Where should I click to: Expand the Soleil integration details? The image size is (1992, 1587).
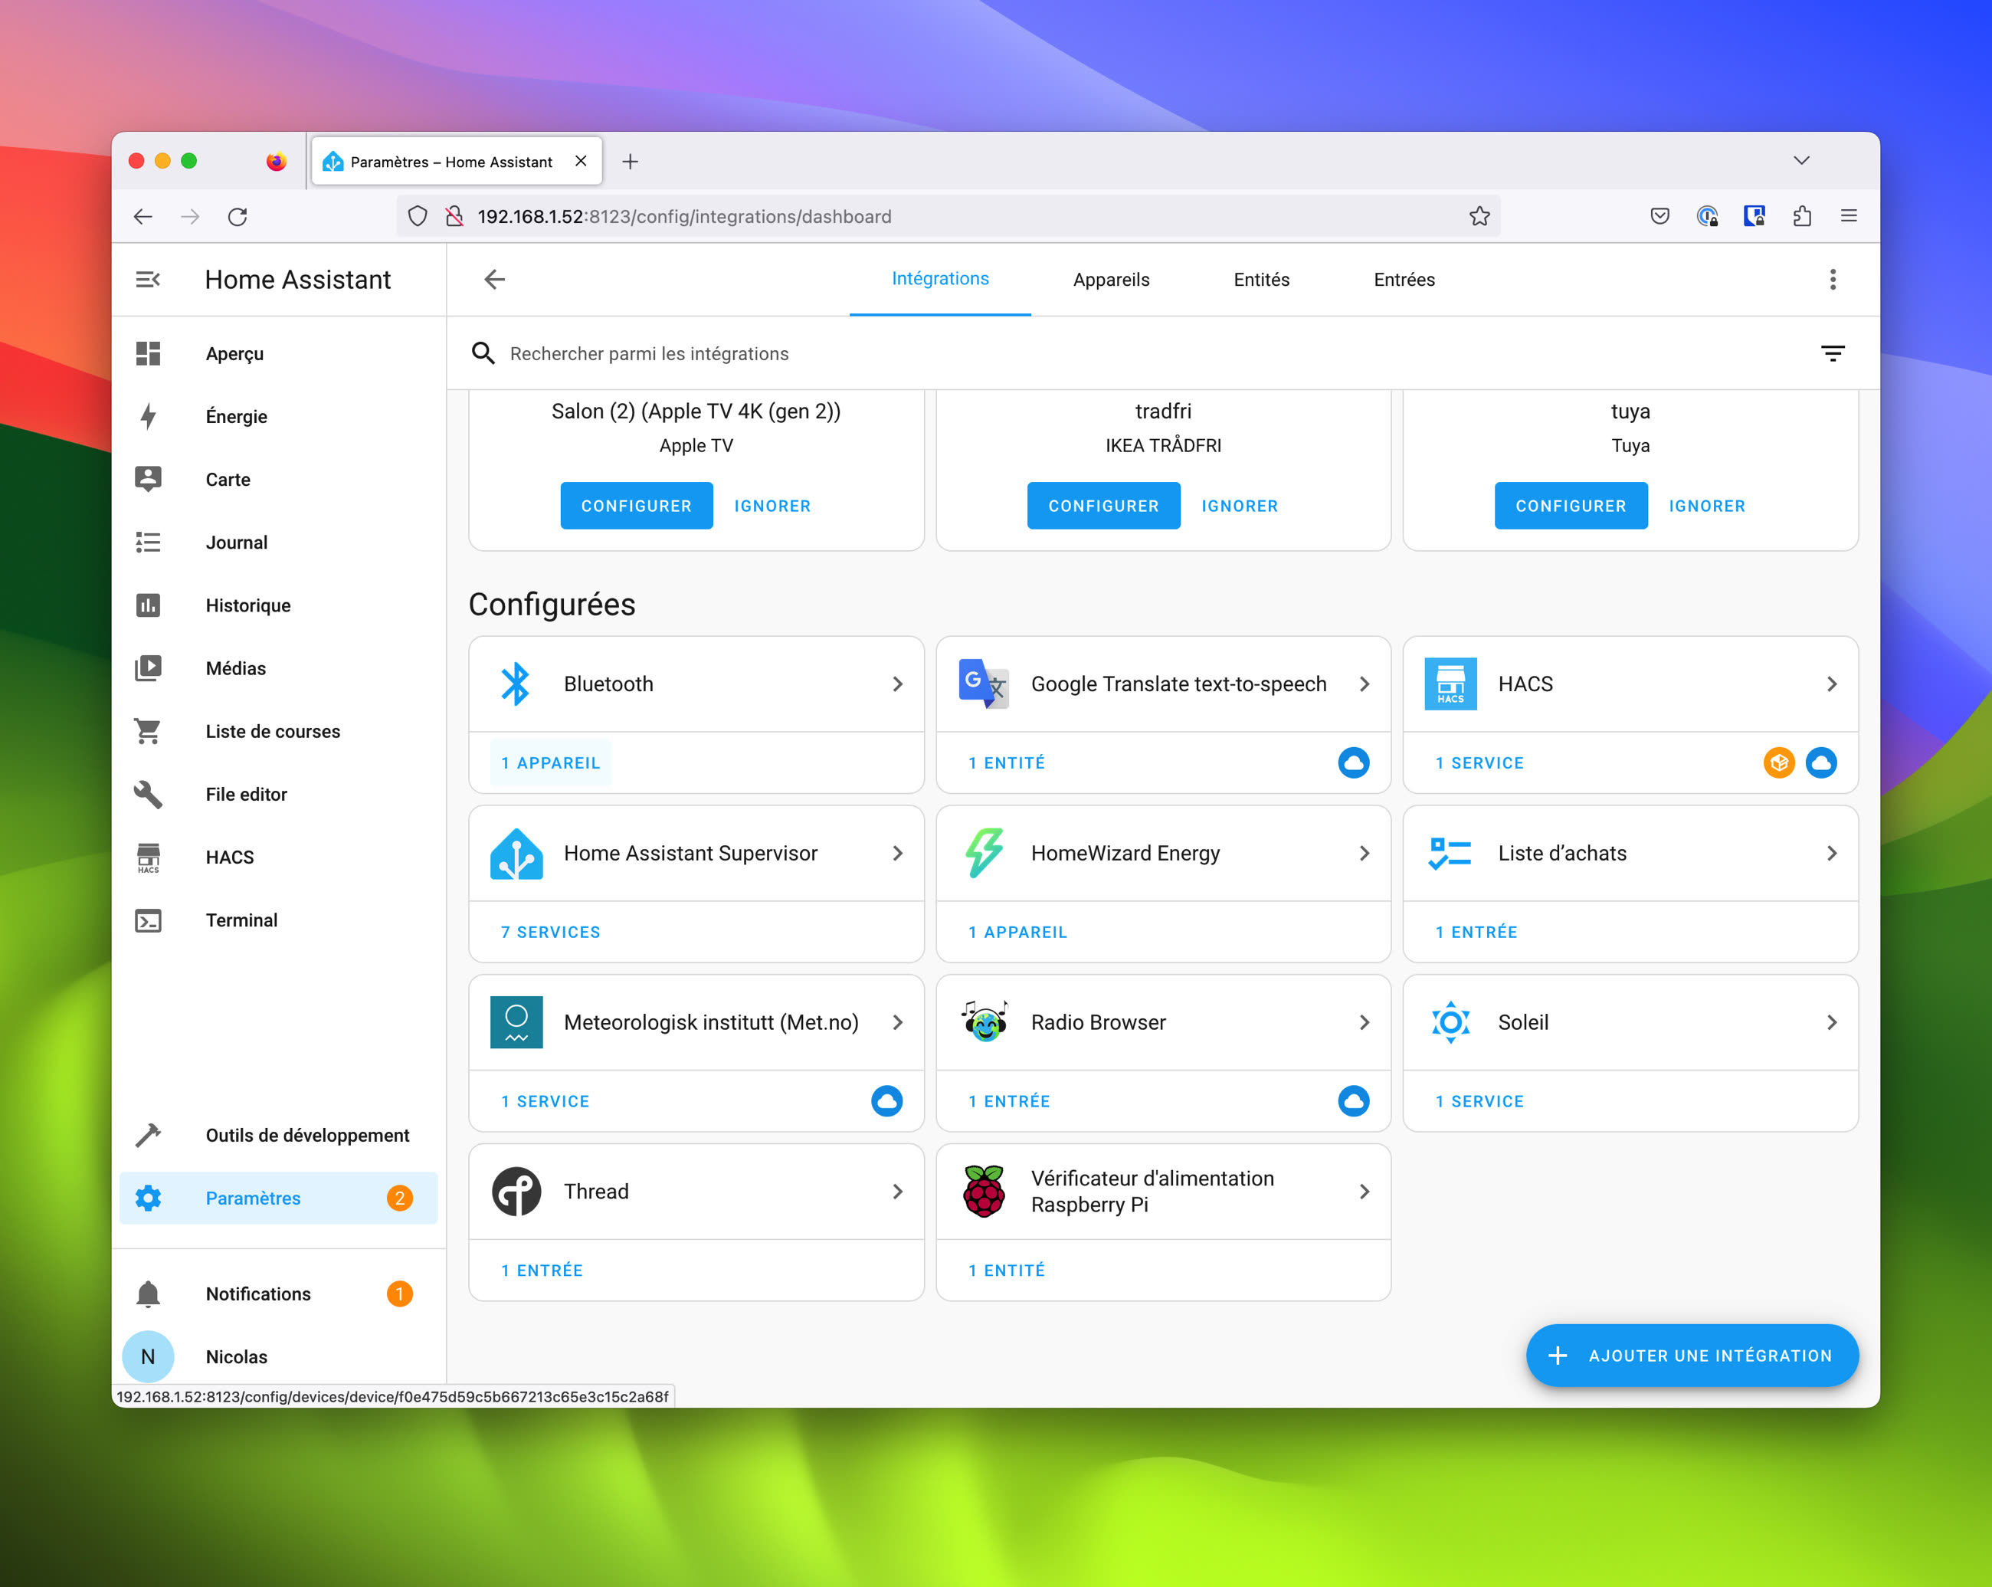(1831, 1022)
